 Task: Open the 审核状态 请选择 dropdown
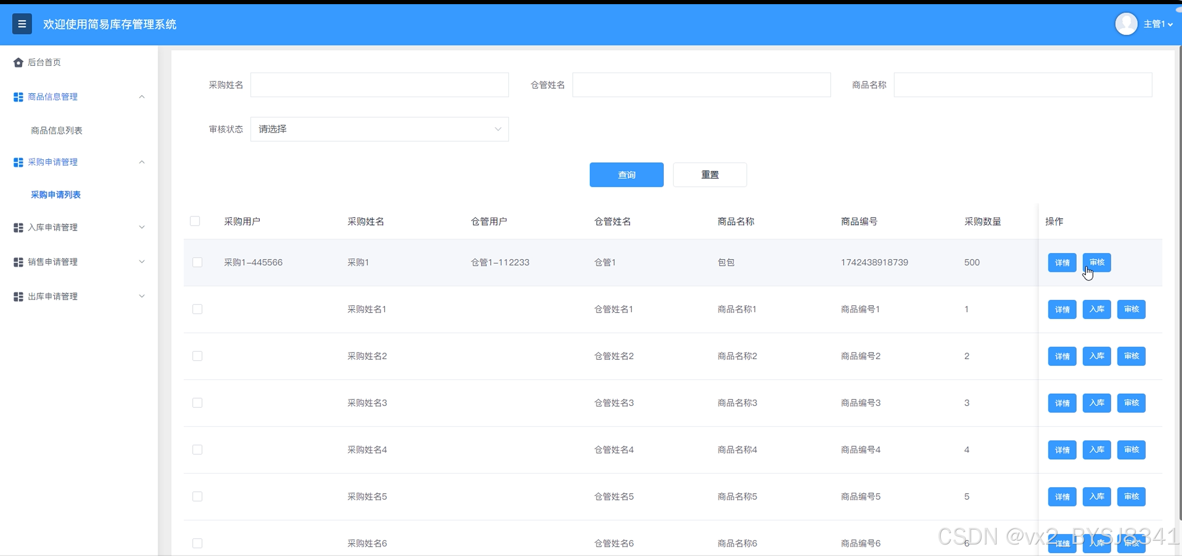379,129
